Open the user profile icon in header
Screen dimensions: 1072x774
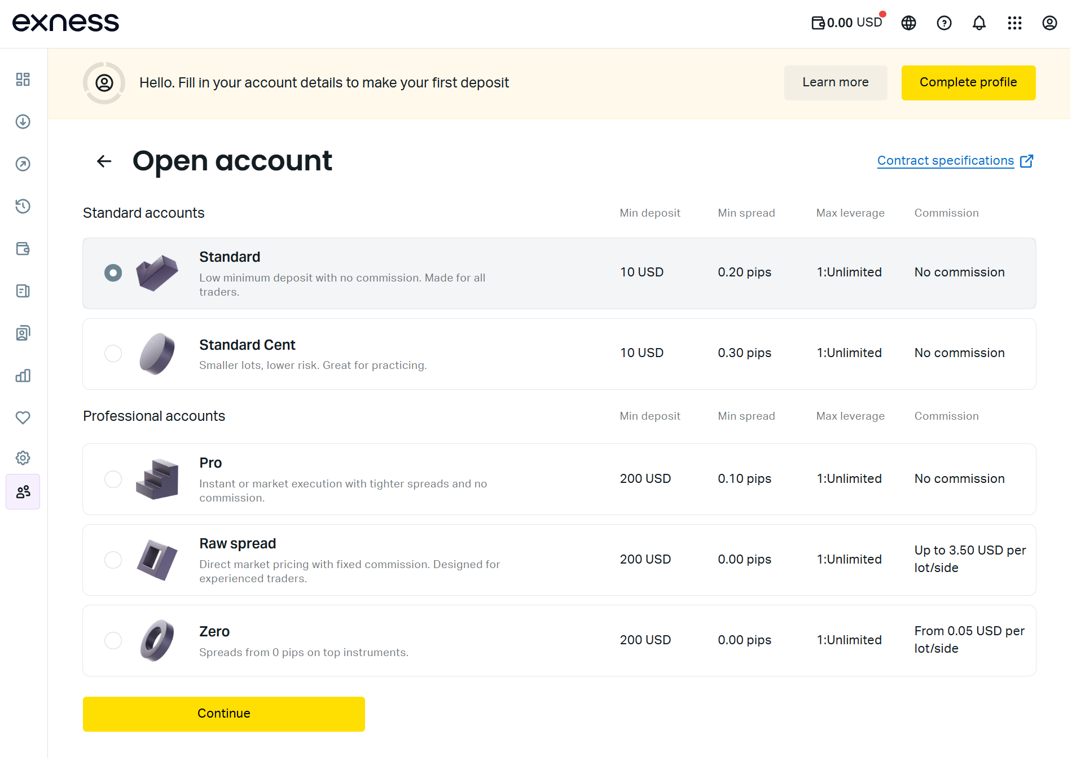[x=1049, y=23]
